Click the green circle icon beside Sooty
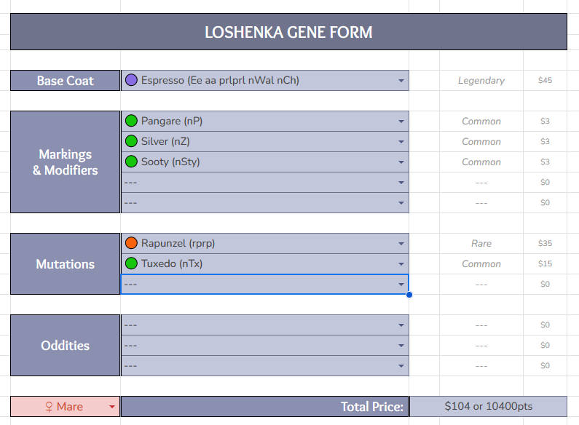 point(131,162)
